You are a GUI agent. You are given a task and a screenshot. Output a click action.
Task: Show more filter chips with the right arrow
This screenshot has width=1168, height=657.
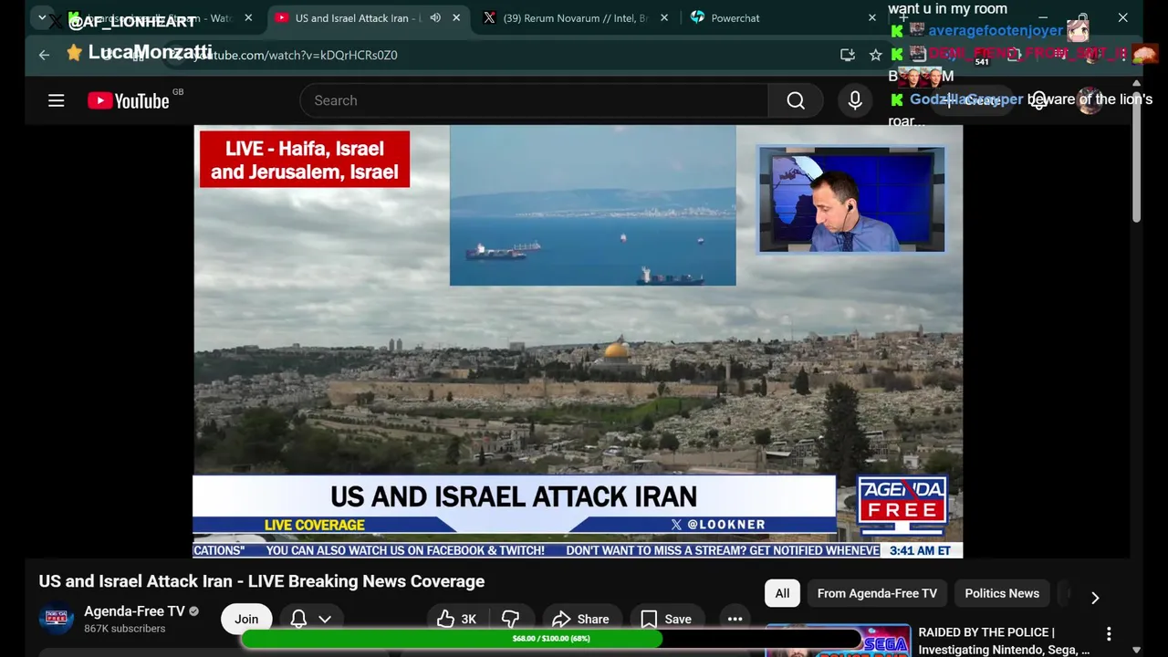(1095, 598)
